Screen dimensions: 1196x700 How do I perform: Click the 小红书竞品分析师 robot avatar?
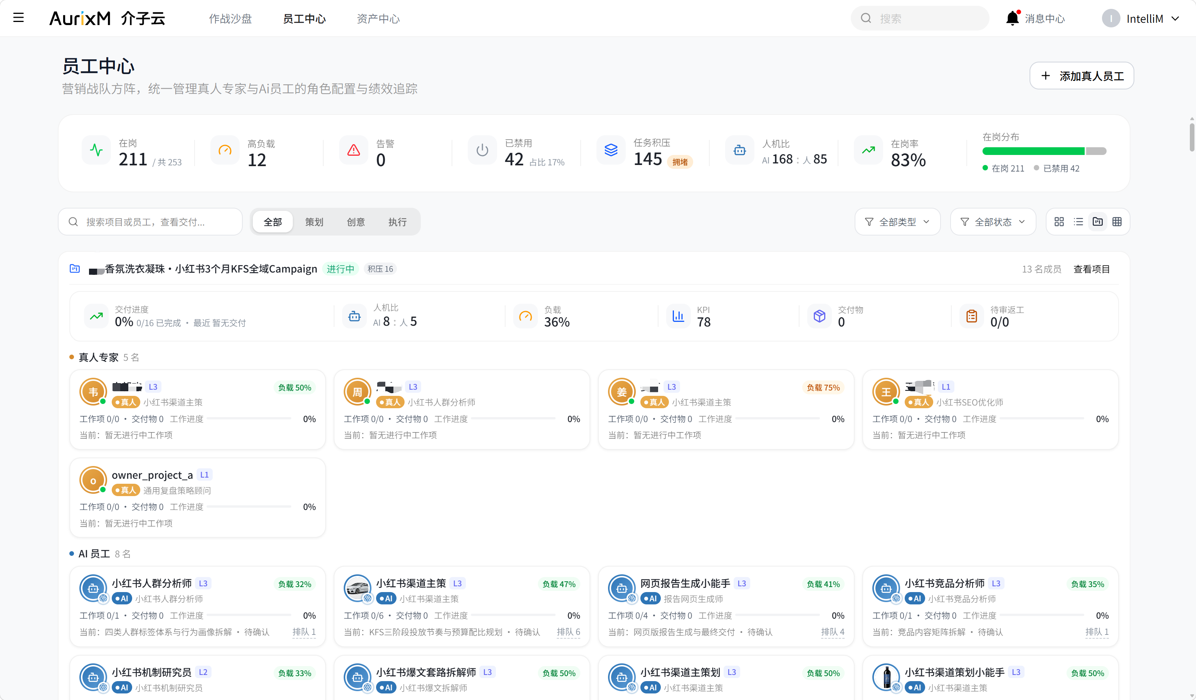coord(886,588)
